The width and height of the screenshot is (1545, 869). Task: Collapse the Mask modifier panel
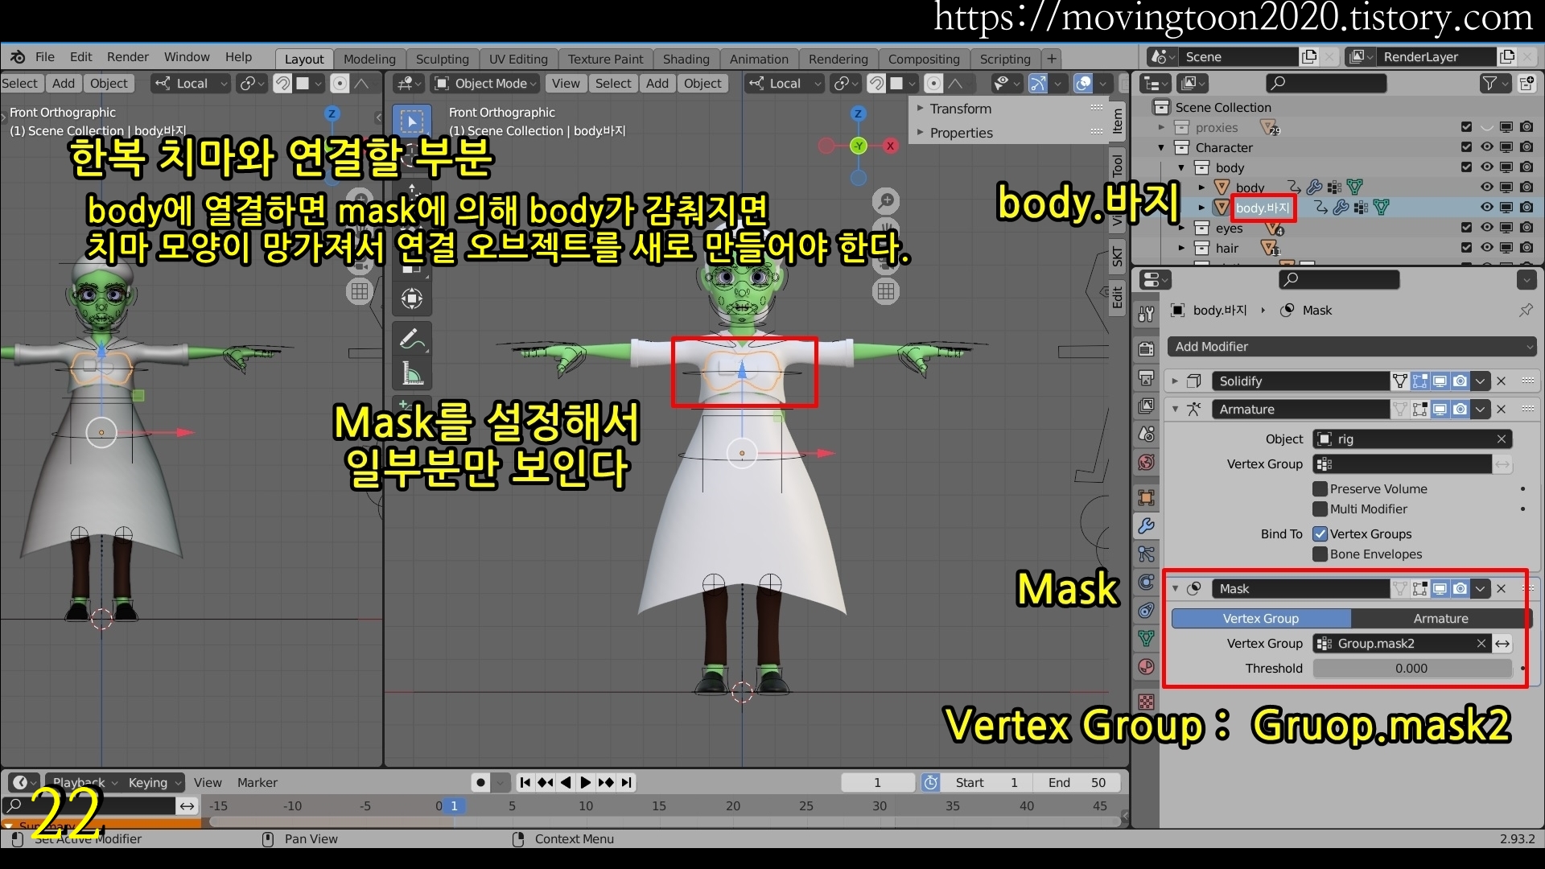[x=1175, y=588]
